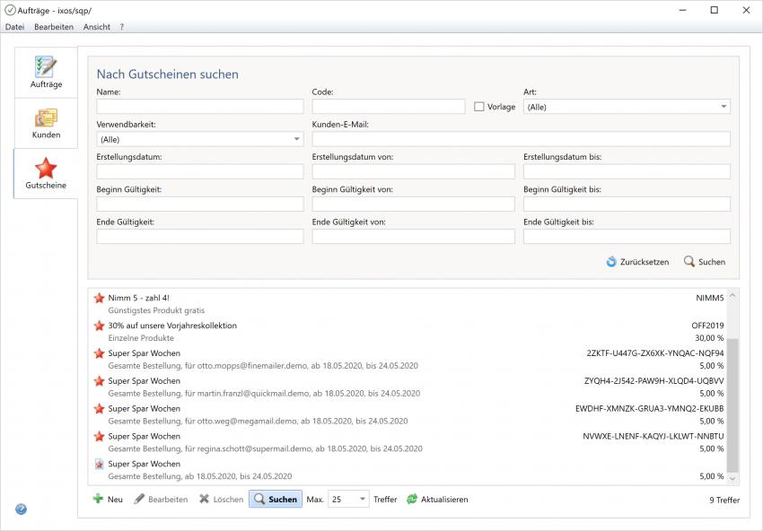The image size is (763, 531).
Task: Open the Kunden sidebar icon
Action: [46, 118]
